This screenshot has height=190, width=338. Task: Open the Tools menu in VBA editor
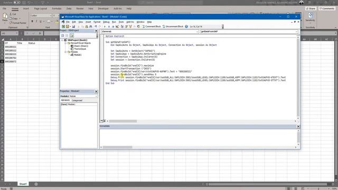click(x=121, y=22)
